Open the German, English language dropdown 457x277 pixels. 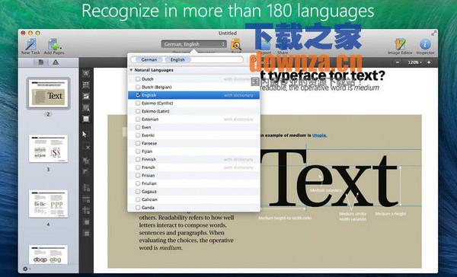point(193,44)
